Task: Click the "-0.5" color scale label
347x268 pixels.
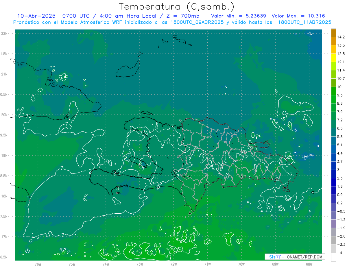Action: pyautogui.click(x=341, y=211)
